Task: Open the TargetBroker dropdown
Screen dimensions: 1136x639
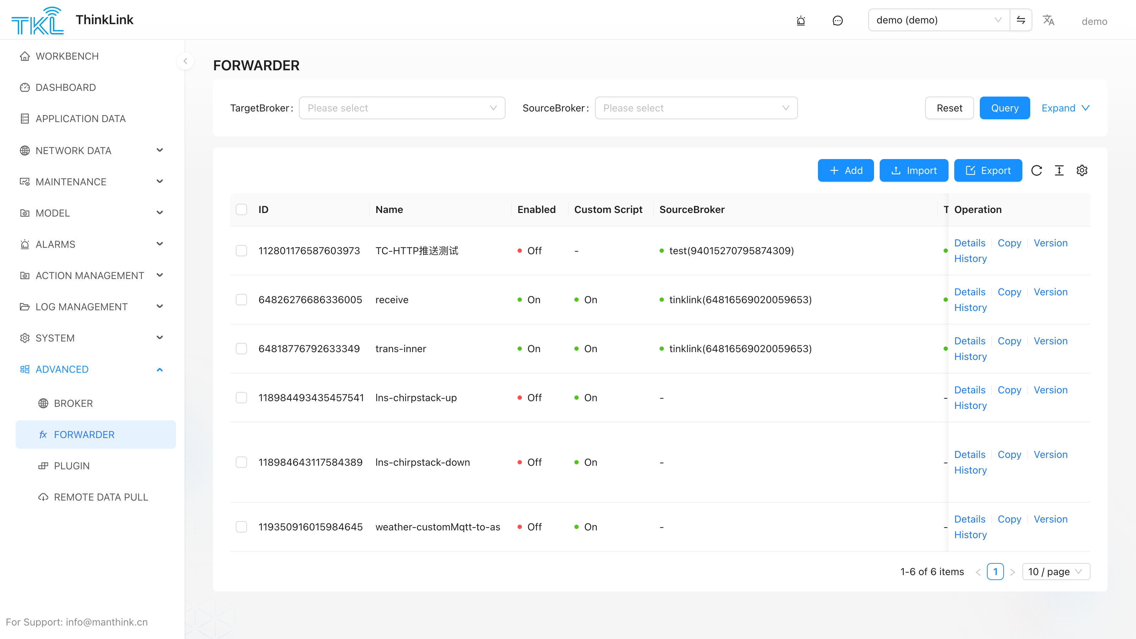Action: [x=402, y=108]
